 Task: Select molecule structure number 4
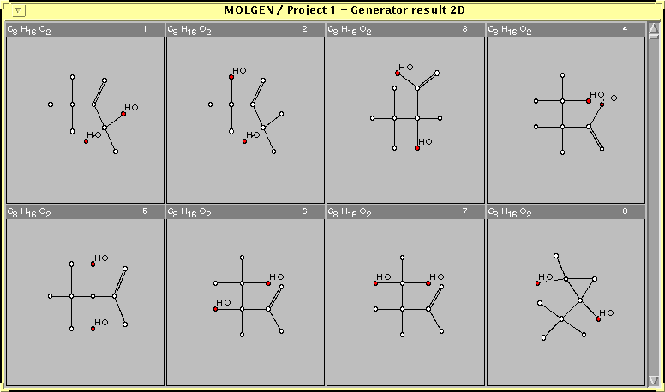[566, 120]
